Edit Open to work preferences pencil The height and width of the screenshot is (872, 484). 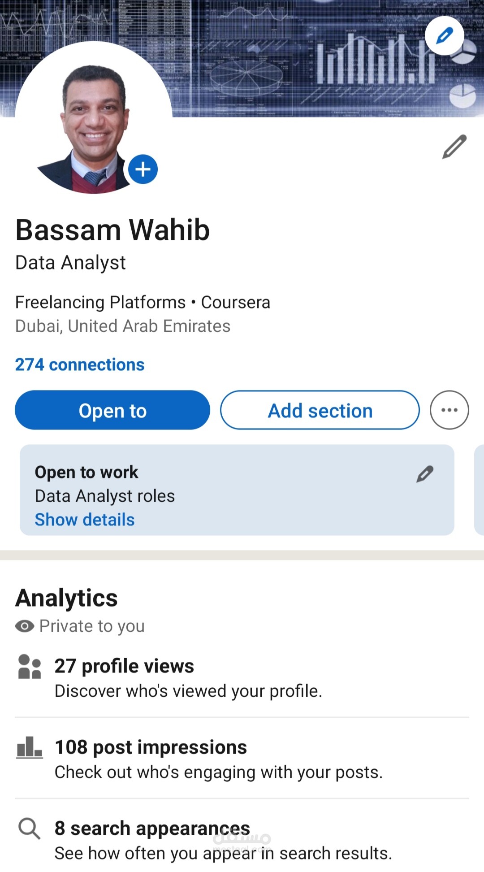(425, 474)
